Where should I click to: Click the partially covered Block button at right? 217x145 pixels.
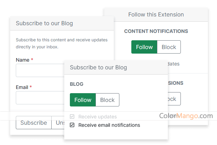(x=174, y=99)
